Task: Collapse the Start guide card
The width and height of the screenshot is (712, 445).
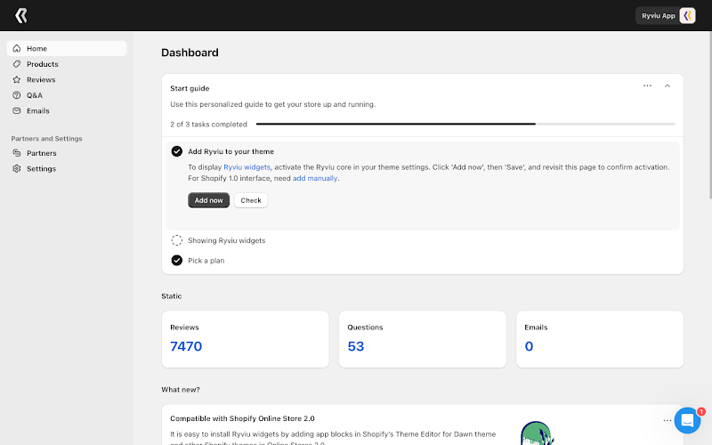Action: click(x=667, y=85)
